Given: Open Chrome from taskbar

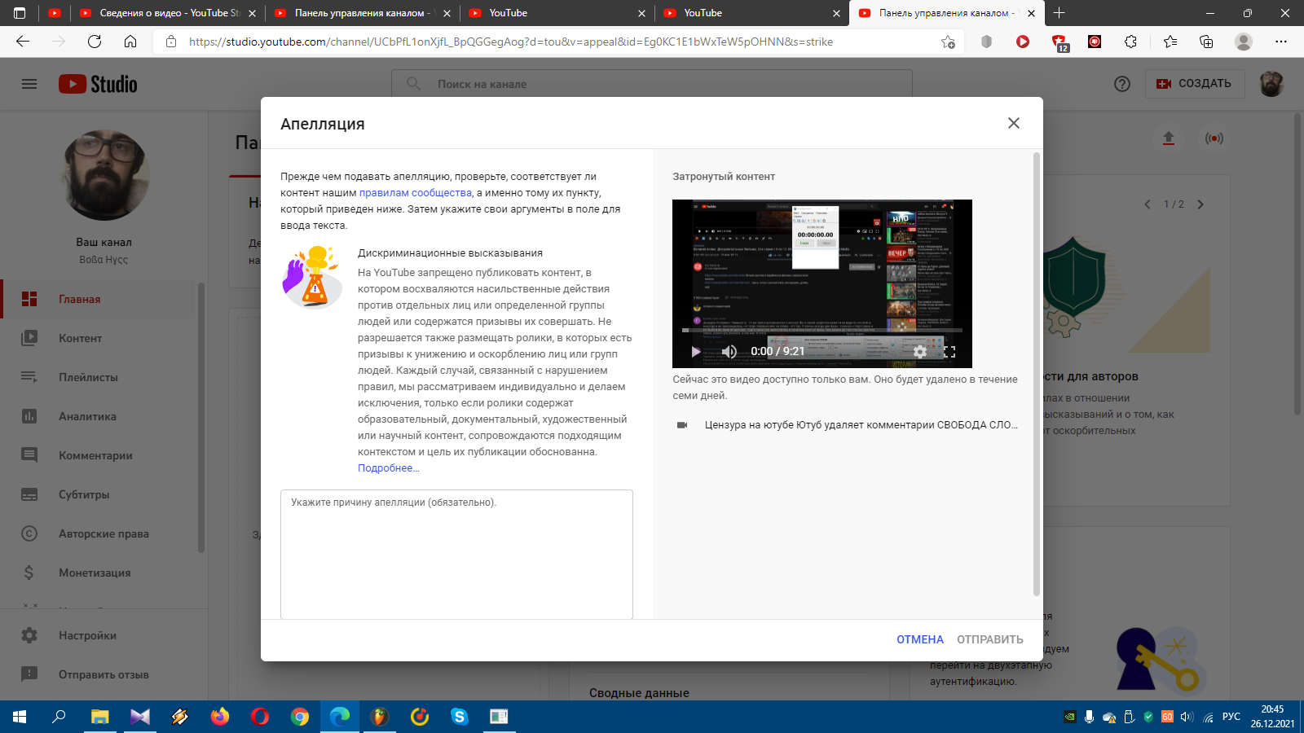Looking at the screenshot, I should (x=300, y=717).
